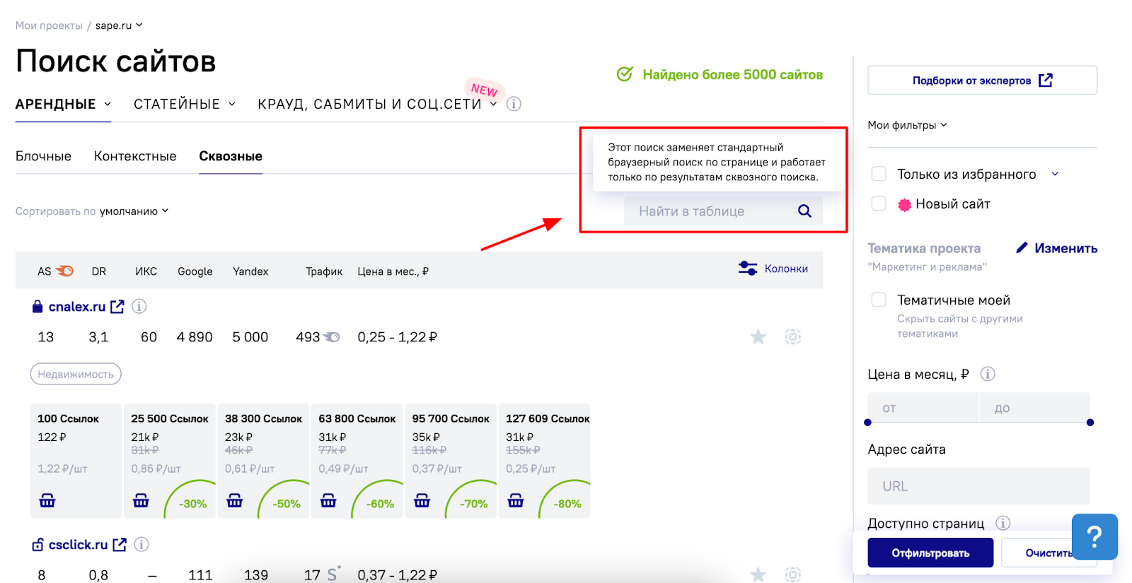
Task: Expand the 'Мои фильтры' dropdown
Action: coord(907,125)
